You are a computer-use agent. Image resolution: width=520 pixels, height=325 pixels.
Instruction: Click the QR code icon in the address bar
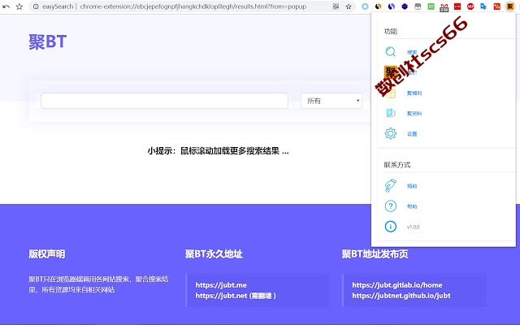coord(336,6)
